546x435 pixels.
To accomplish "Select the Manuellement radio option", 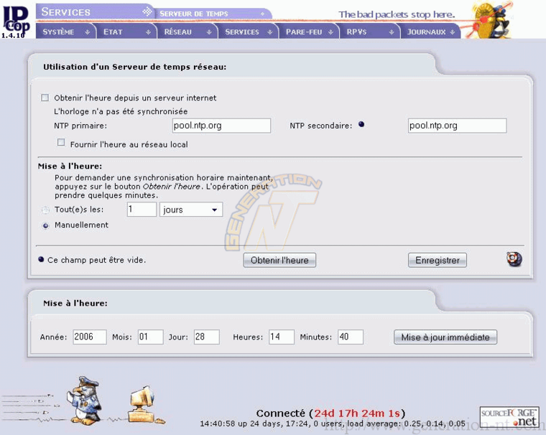I will click(x=45, y=225).
